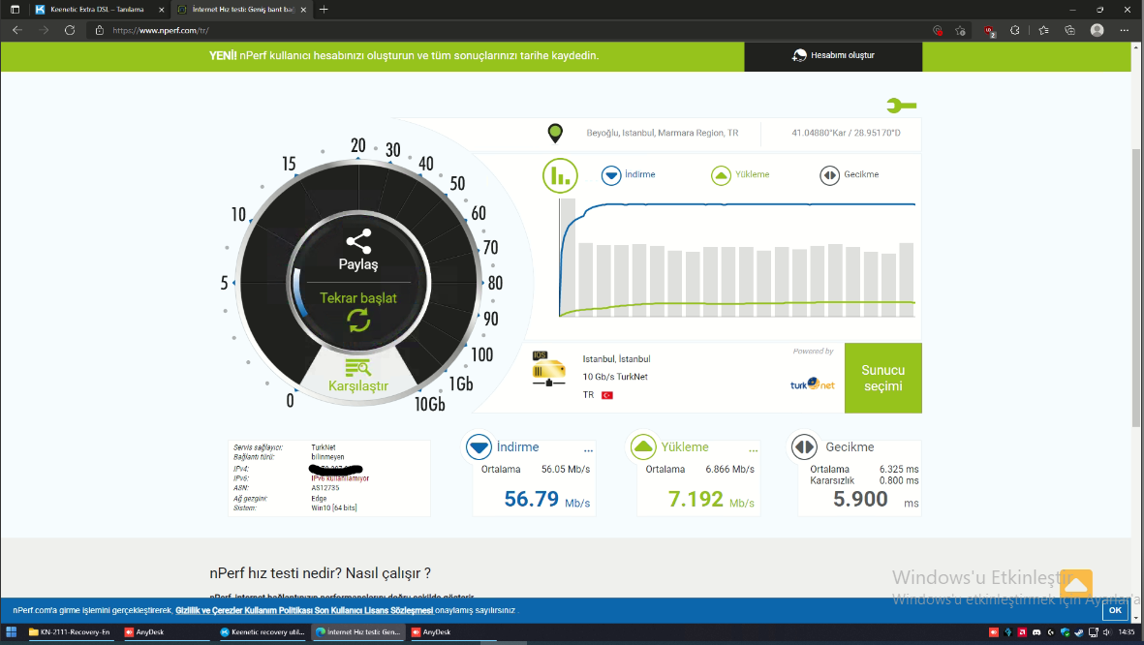Switch to Keenetic recovery utility taskbar item
This screenshot has width=1144, height=645.
[x=263, y=631]
